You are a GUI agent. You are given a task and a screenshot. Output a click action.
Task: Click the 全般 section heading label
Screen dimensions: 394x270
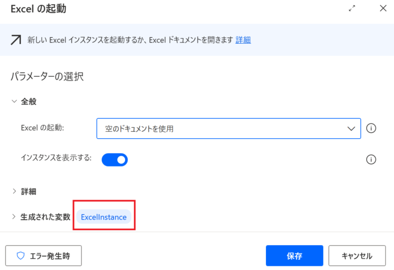[29, 101]
